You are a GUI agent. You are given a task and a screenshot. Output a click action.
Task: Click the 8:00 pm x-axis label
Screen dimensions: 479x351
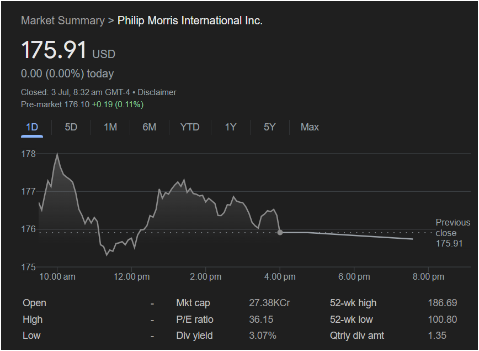click(428, 276)
